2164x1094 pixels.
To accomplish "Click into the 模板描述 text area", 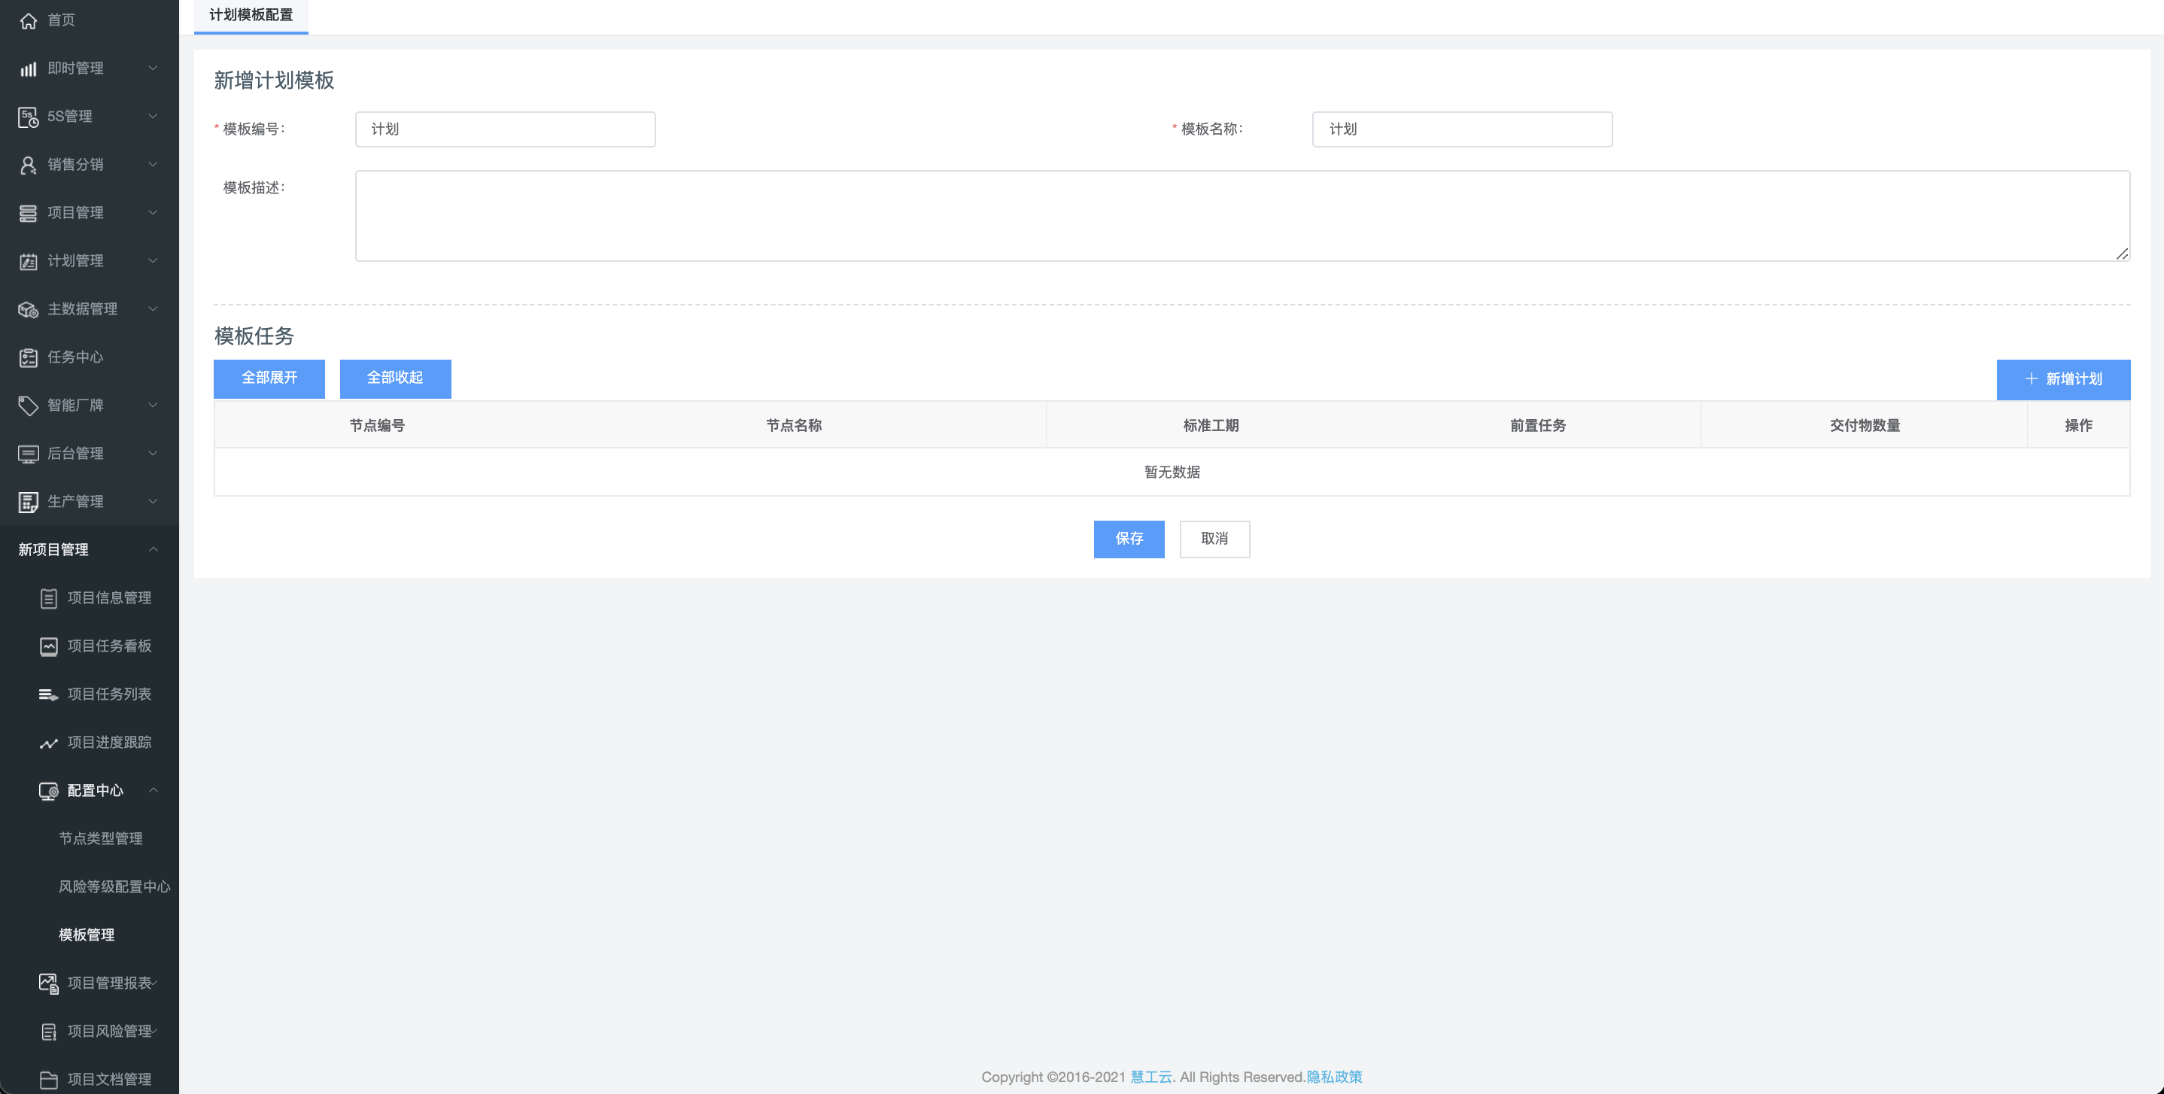I will coord(1241,216).
